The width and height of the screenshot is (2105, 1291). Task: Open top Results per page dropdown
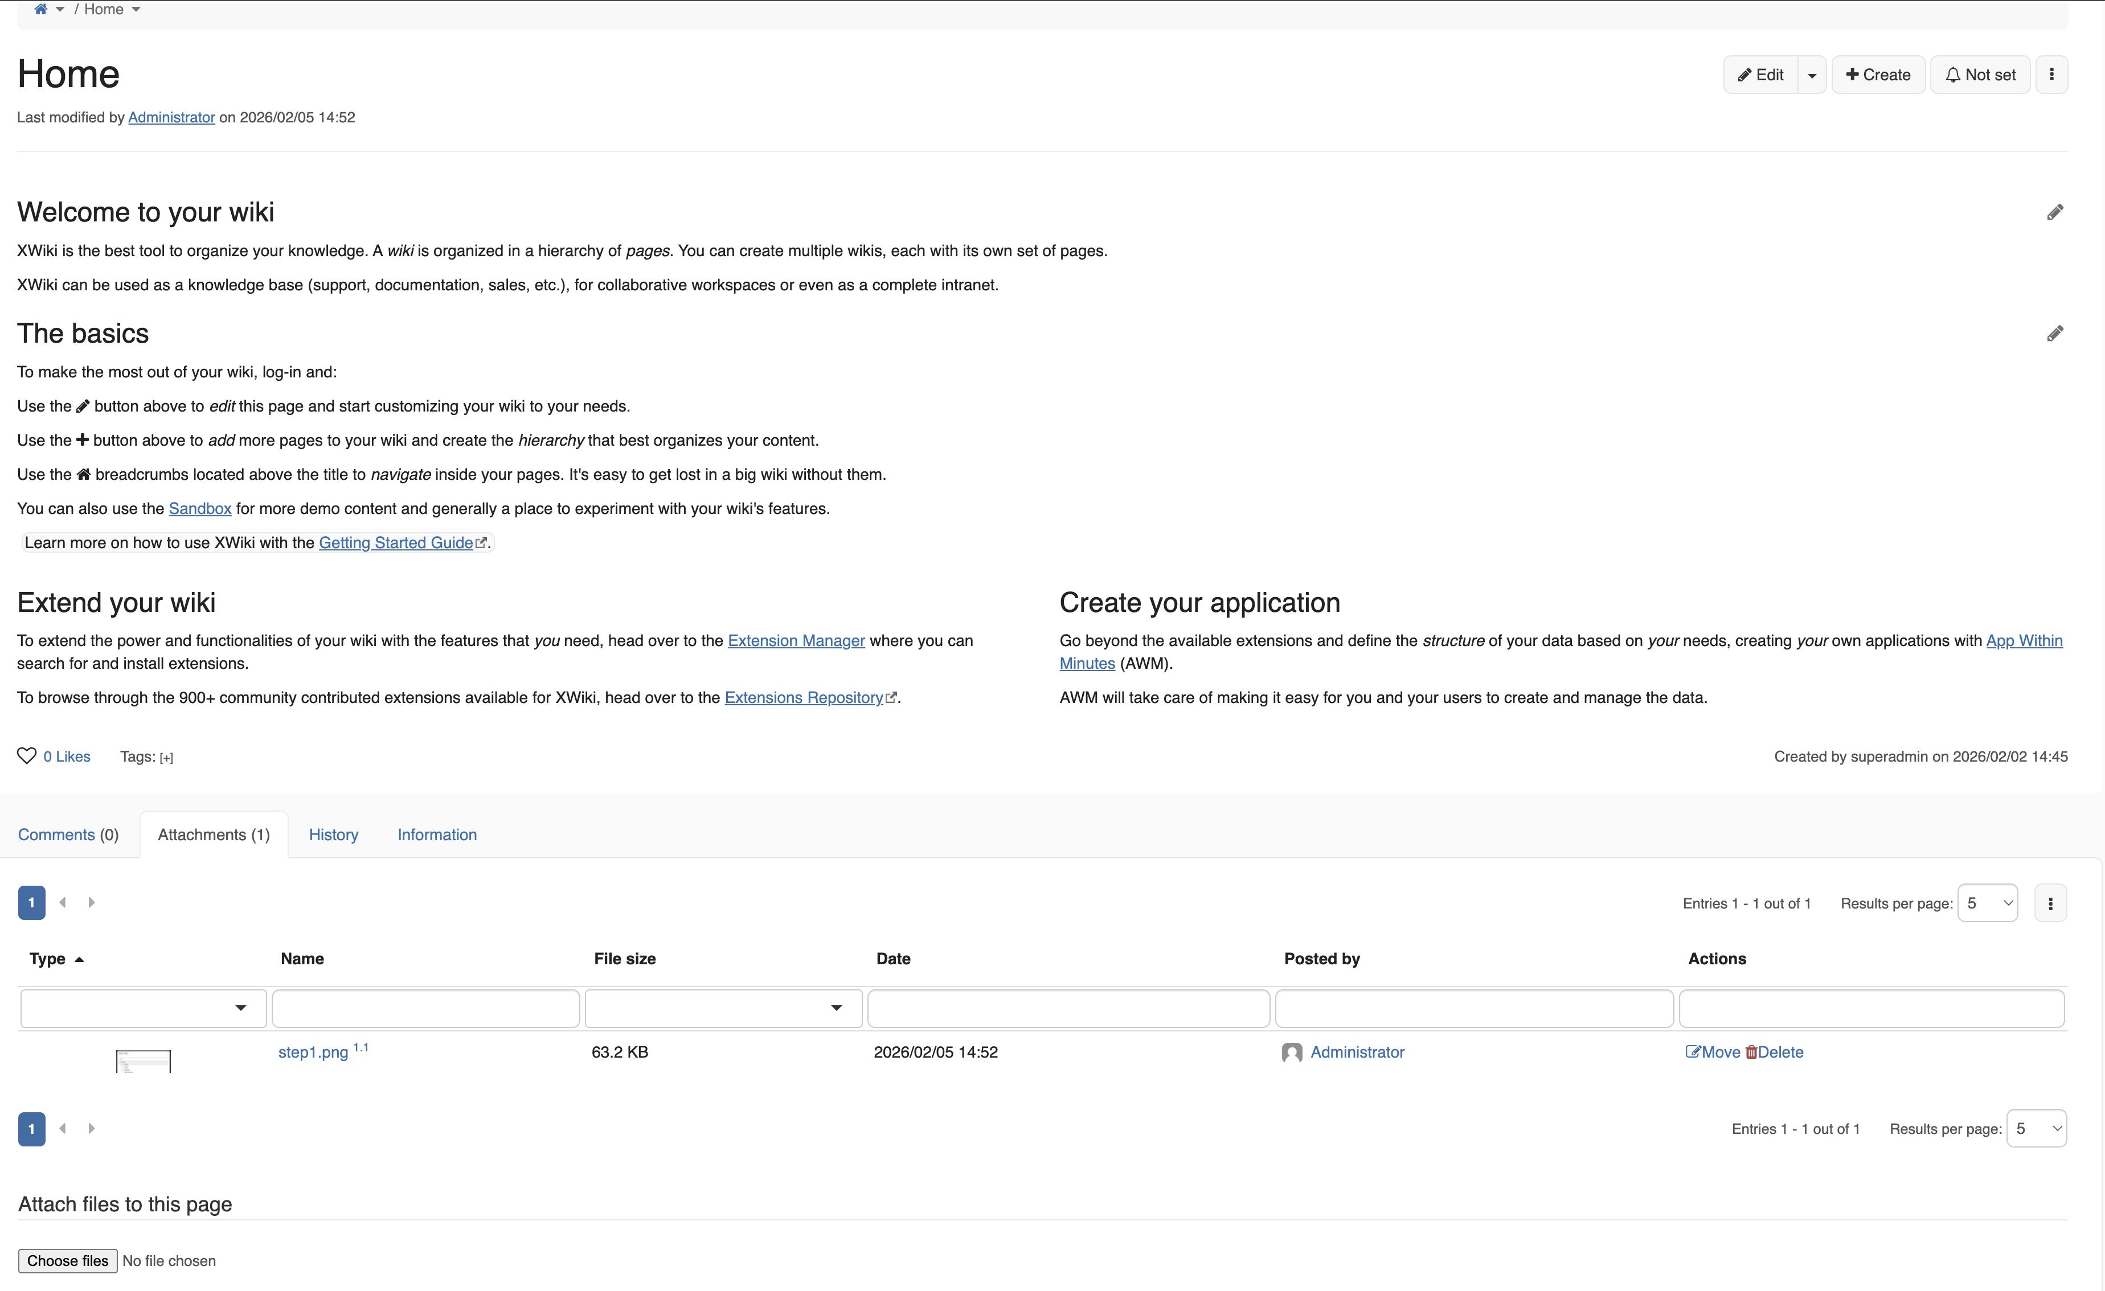tap(1987, 903)
